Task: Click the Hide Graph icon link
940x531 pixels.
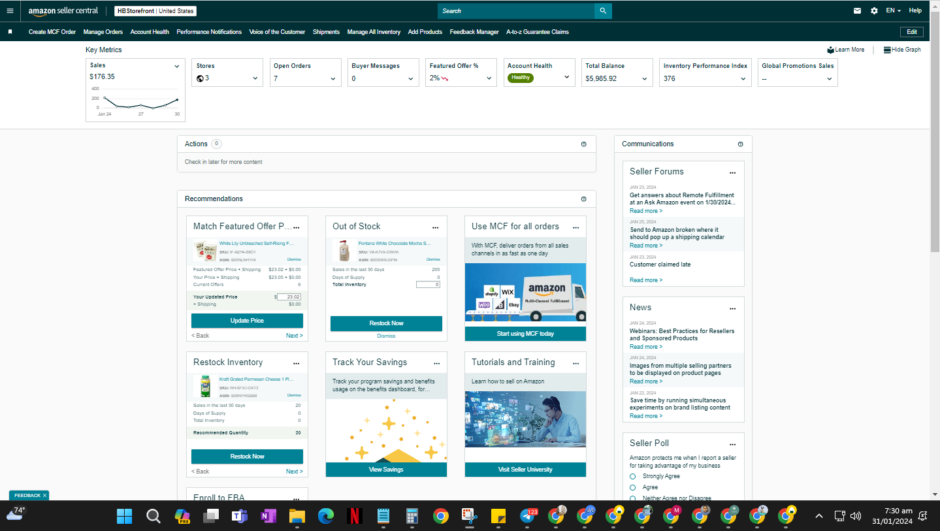Action: [x=902, y=50]
